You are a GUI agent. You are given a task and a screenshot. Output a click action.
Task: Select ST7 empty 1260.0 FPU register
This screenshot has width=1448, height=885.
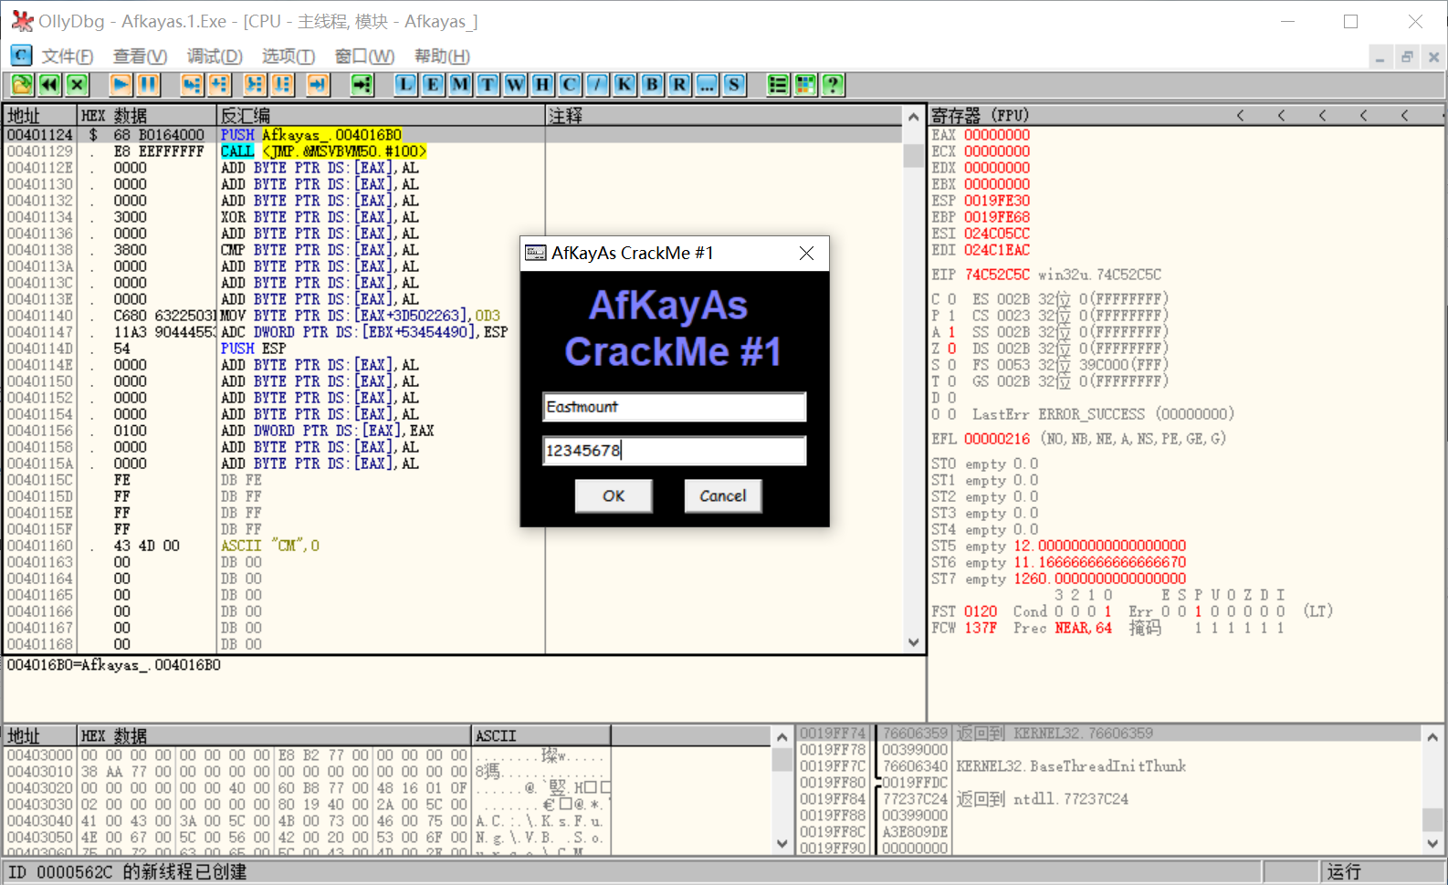pos(1059,578)
